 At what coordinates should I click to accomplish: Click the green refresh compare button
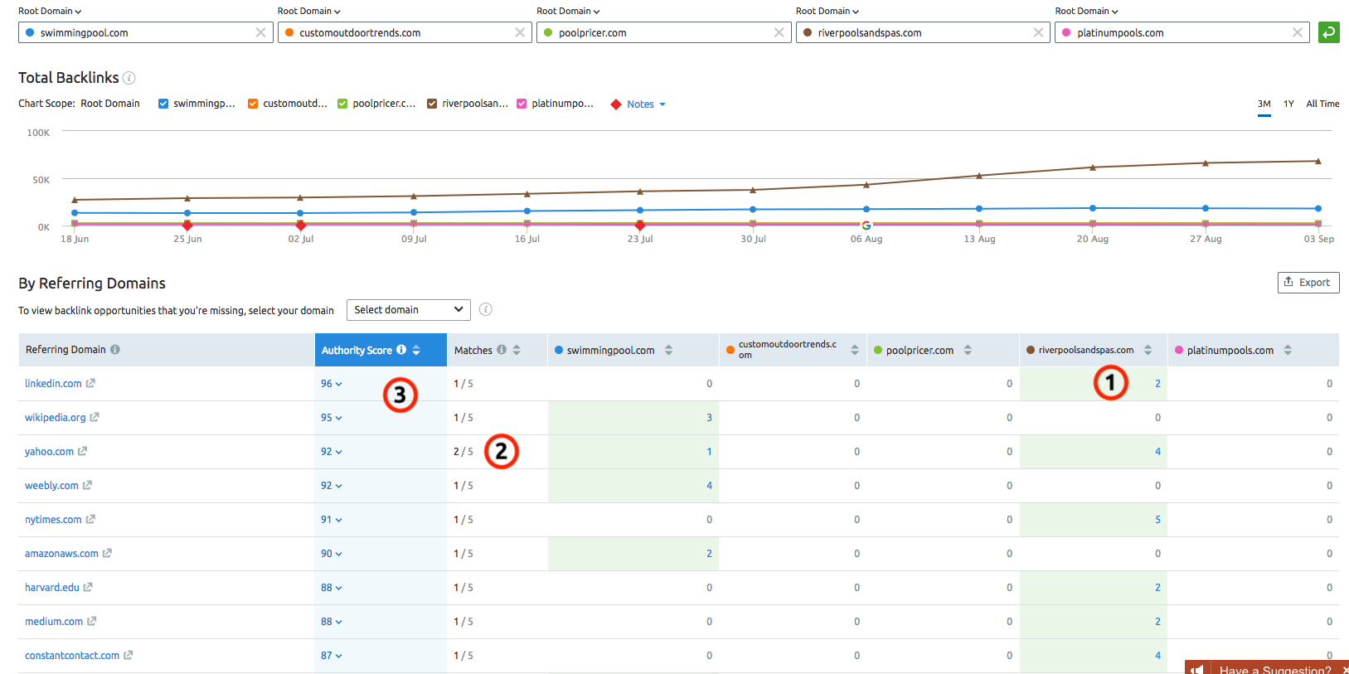click(1328, 32)
